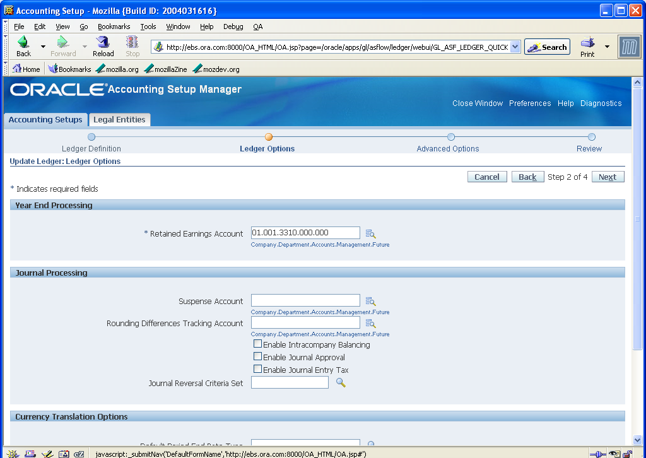This screenshot has width=646, height=458.
Task: Enable Journal Entry Tax
Action: click(258, 370)
